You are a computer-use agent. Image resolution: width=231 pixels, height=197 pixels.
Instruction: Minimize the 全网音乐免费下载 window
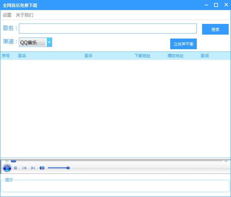(206, 5)
